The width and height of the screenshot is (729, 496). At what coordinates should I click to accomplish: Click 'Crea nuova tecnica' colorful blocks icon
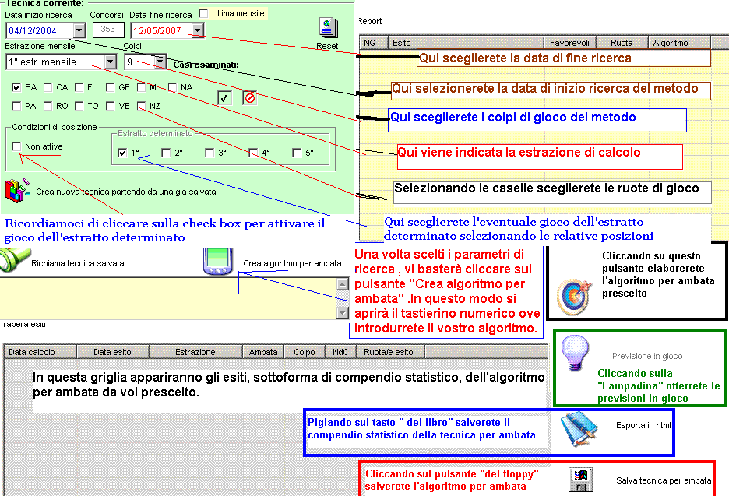(16, 190)
